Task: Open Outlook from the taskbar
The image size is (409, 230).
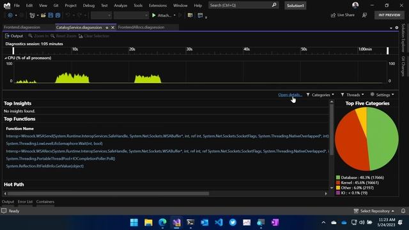Action: pyautogui.click(x=204, y=222)
